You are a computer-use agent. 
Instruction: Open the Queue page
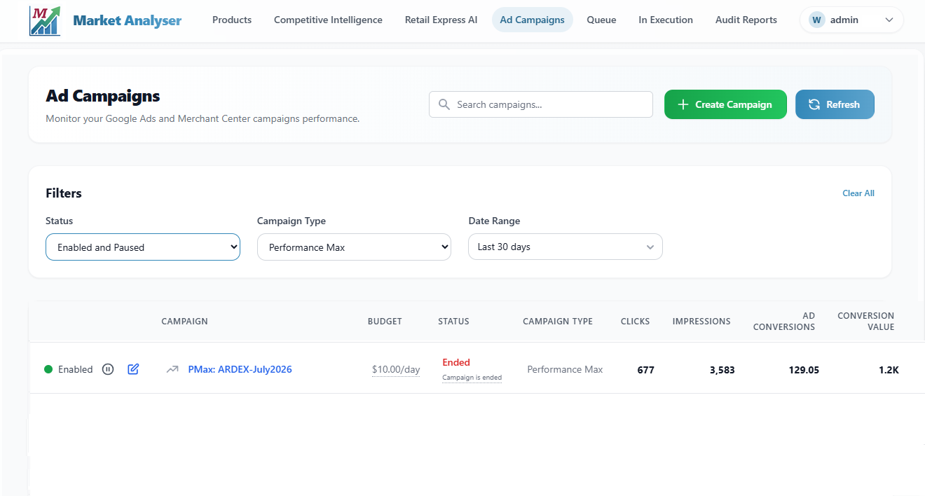pos(601,20)
